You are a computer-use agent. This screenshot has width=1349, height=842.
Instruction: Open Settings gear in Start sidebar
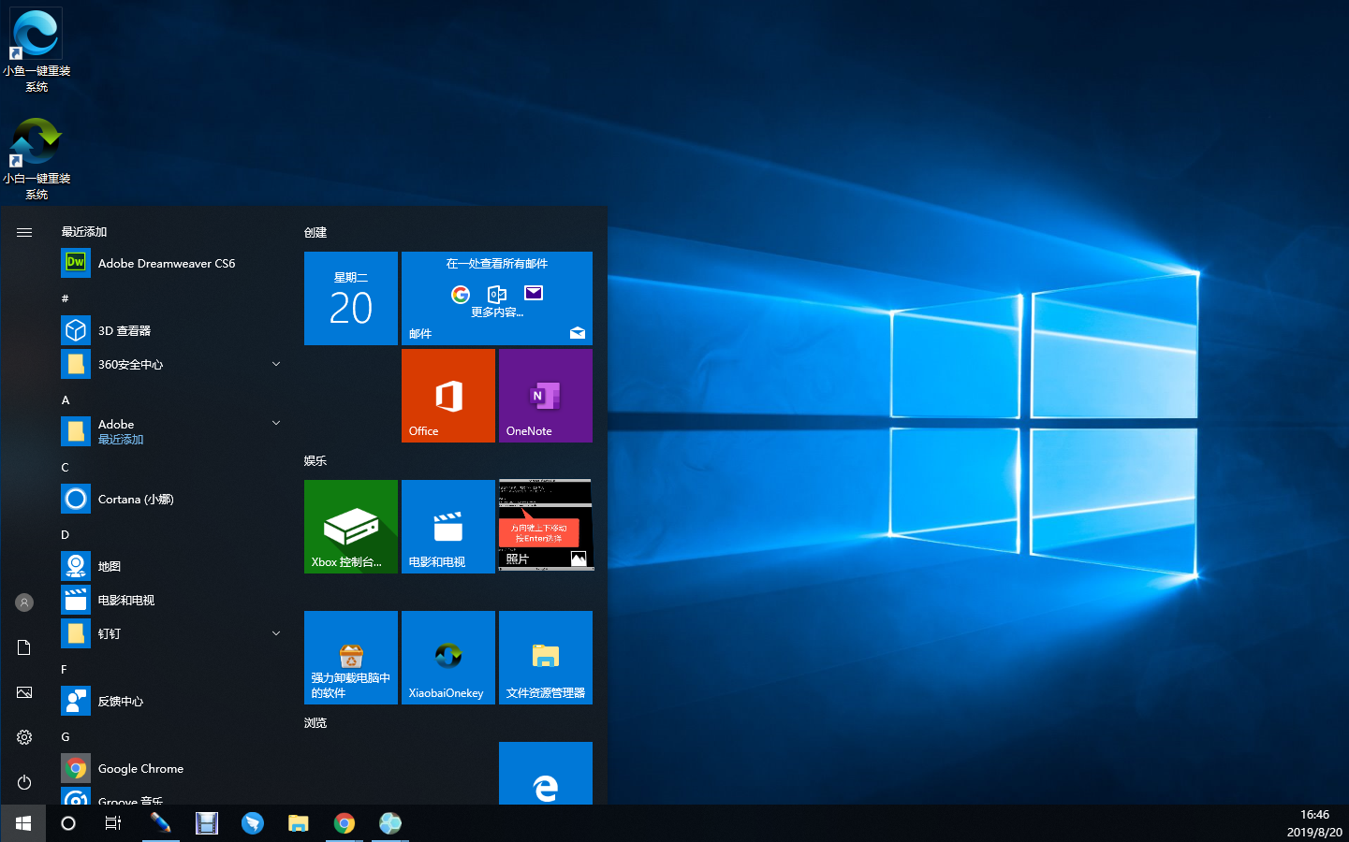click(x=24, y=737)
